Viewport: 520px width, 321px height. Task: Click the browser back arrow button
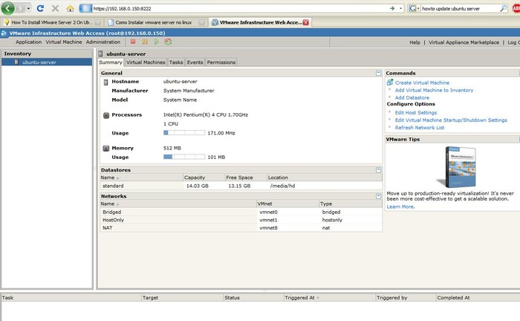pos(9,8)
